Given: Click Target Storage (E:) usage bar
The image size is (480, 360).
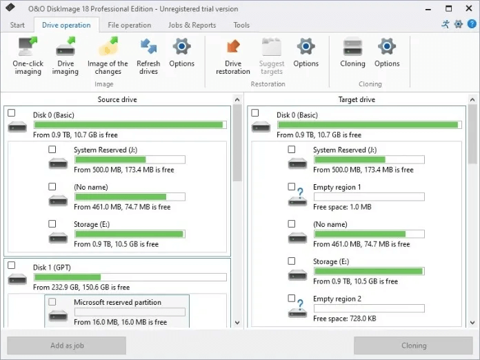Looking at the screenshot, I should click(369, 271).
